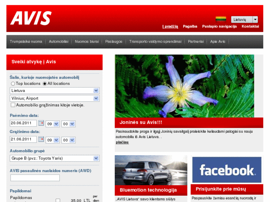270x202 pixels.
Task: Open Transporto valdymo sprendimai menu
Action: coord(155,42)
